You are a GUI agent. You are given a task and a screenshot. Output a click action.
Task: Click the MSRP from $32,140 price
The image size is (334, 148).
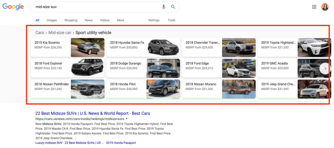[x=48, y=68]
